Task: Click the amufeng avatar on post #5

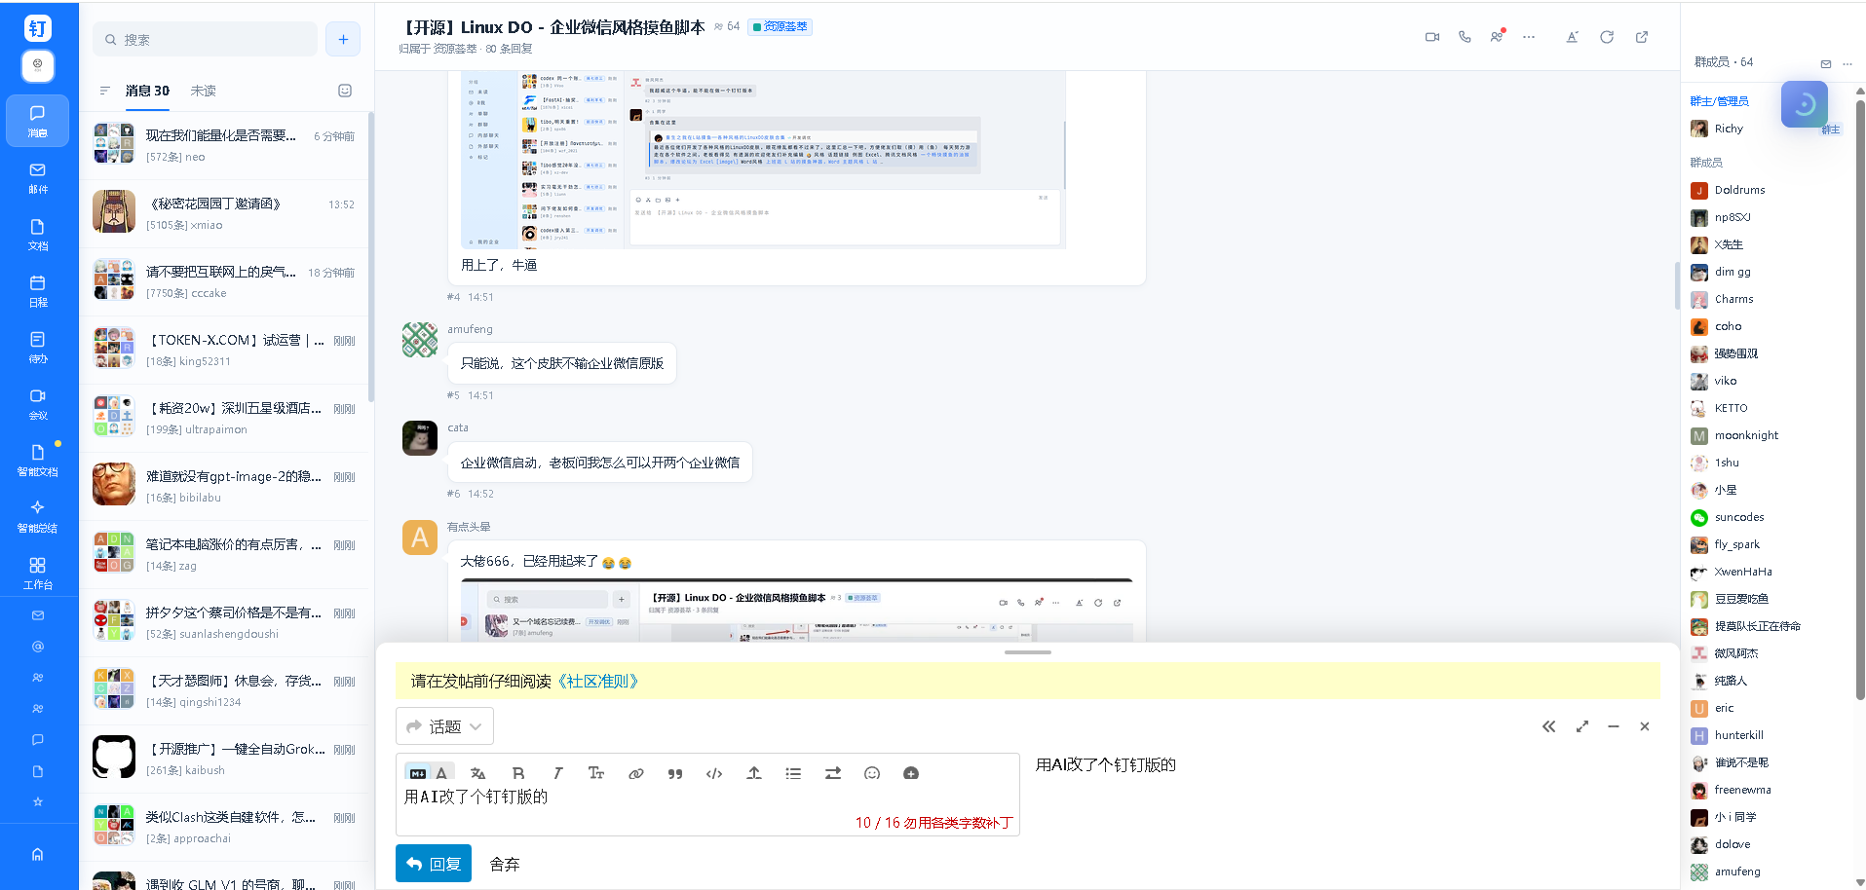Action: click(420, 340)
